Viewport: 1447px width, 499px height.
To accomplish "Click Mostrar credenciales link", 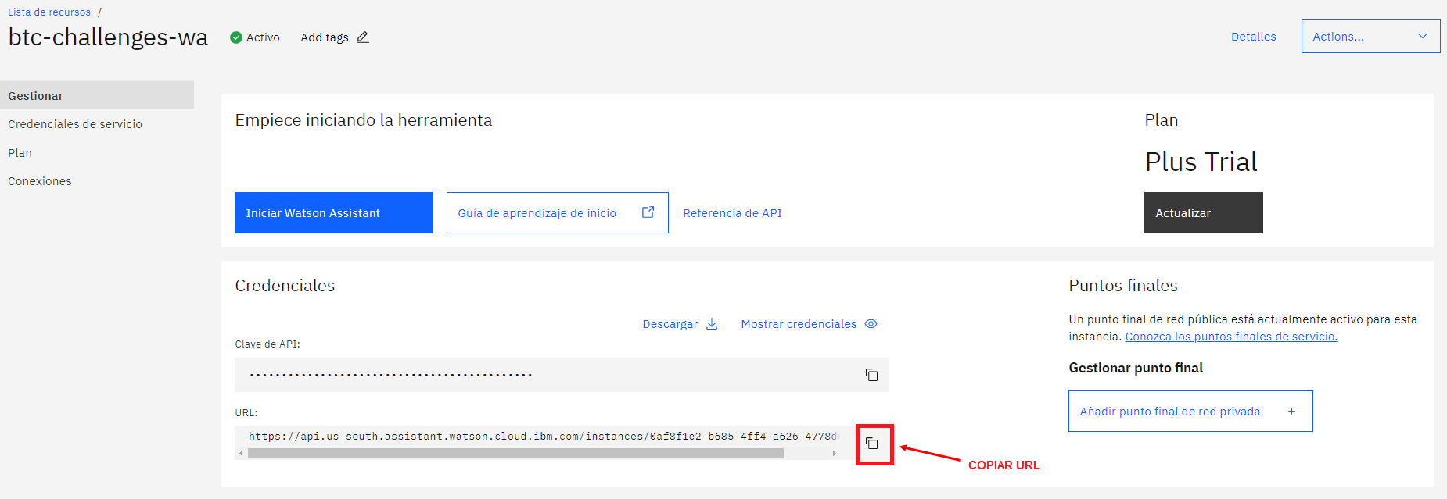I will tap(799, 324).
